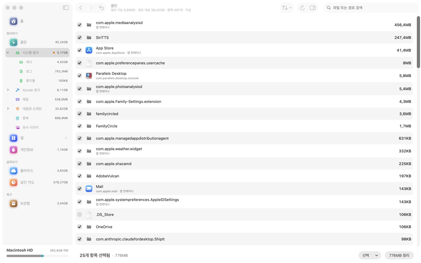
Task: Click the undo curved arrow button
Action: (x=101, y=8)
